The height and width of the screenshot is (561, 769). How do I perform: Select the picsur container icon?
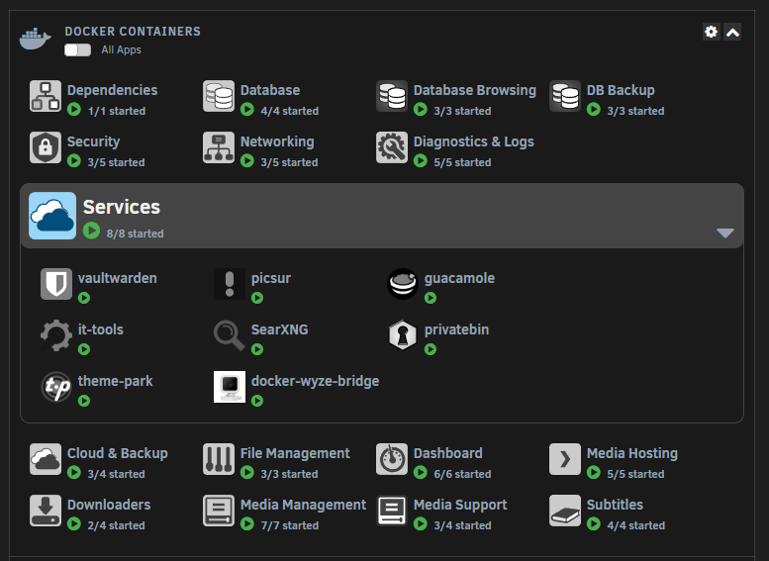[x=230, y=284]
